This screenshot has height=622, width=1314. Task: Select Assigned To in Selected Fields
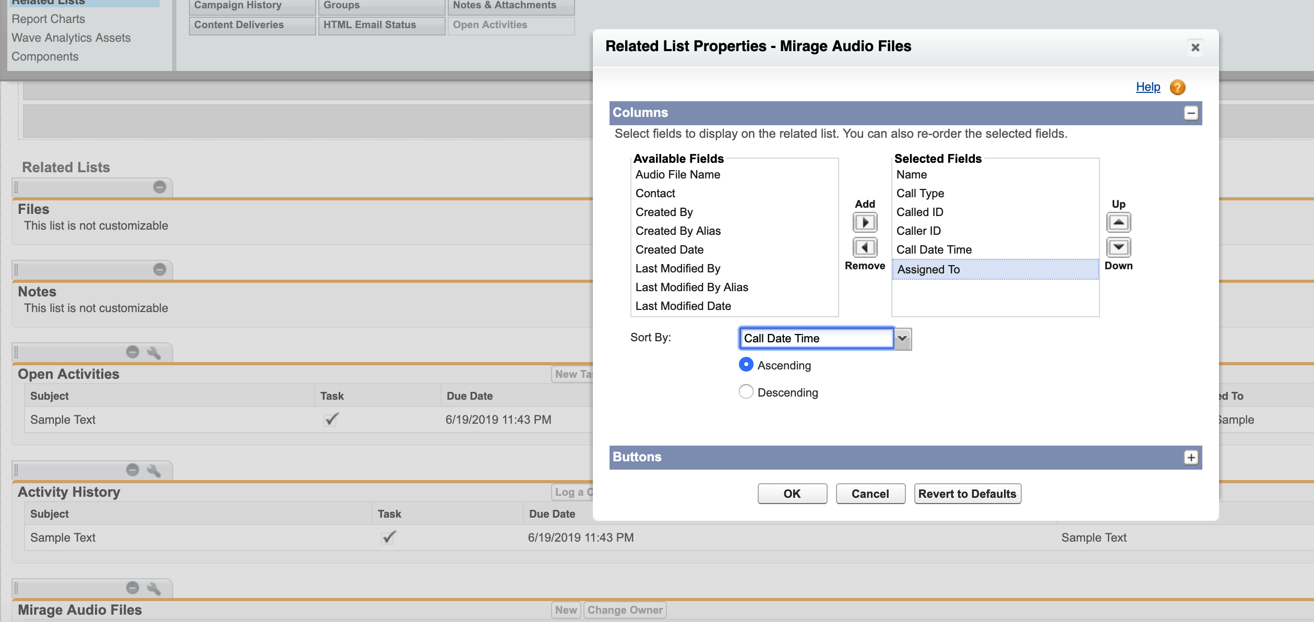[995, 269]
